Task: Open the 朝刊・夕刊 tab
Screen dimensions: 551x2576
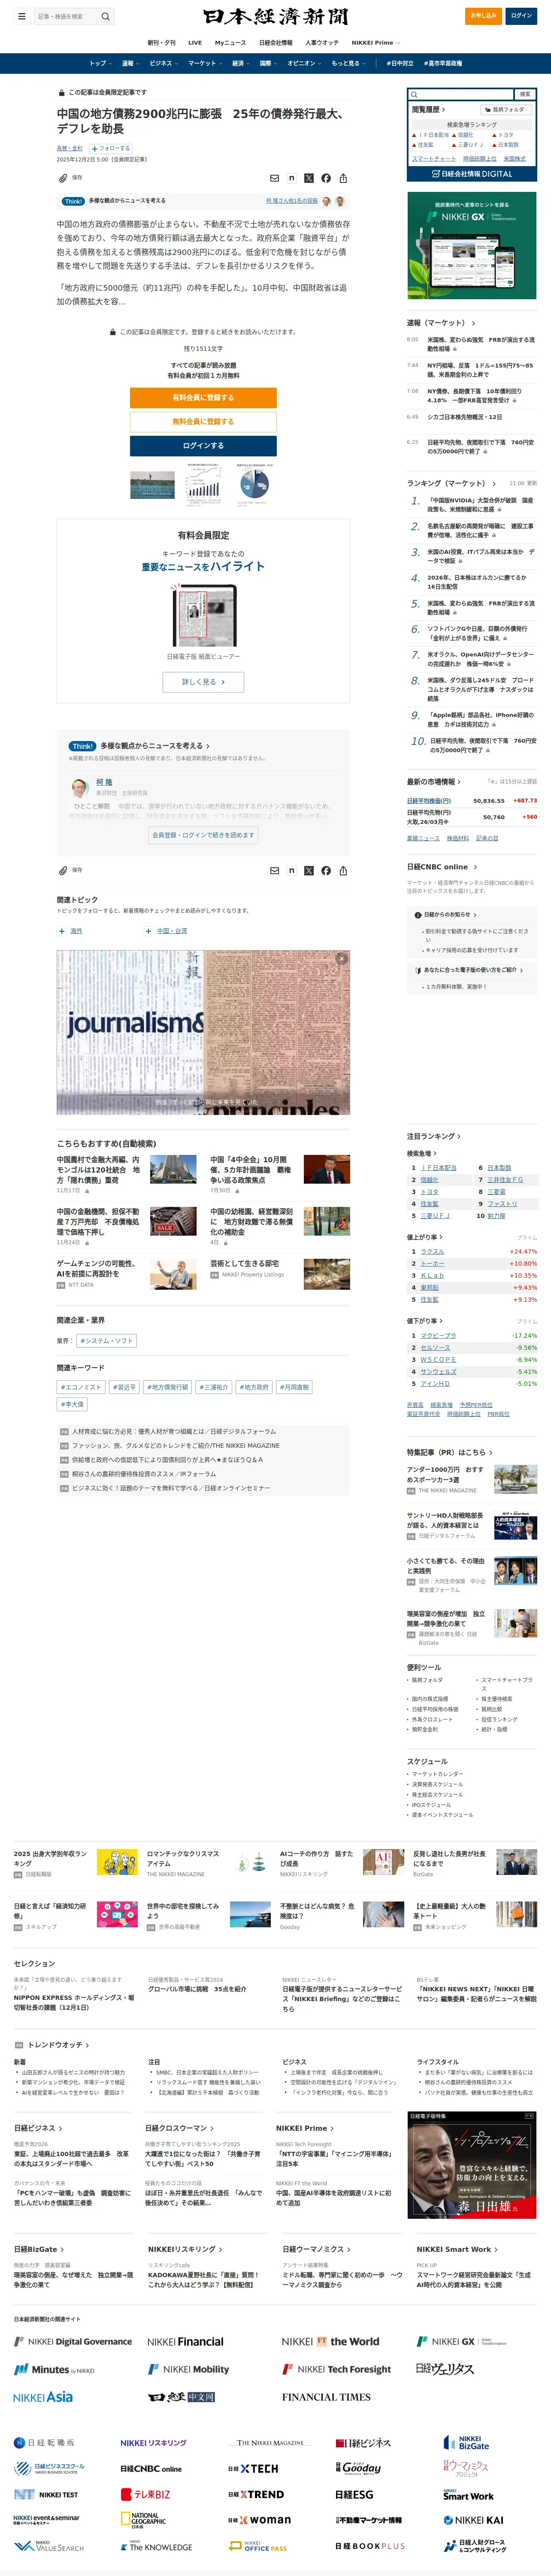Action: point(161,43)
